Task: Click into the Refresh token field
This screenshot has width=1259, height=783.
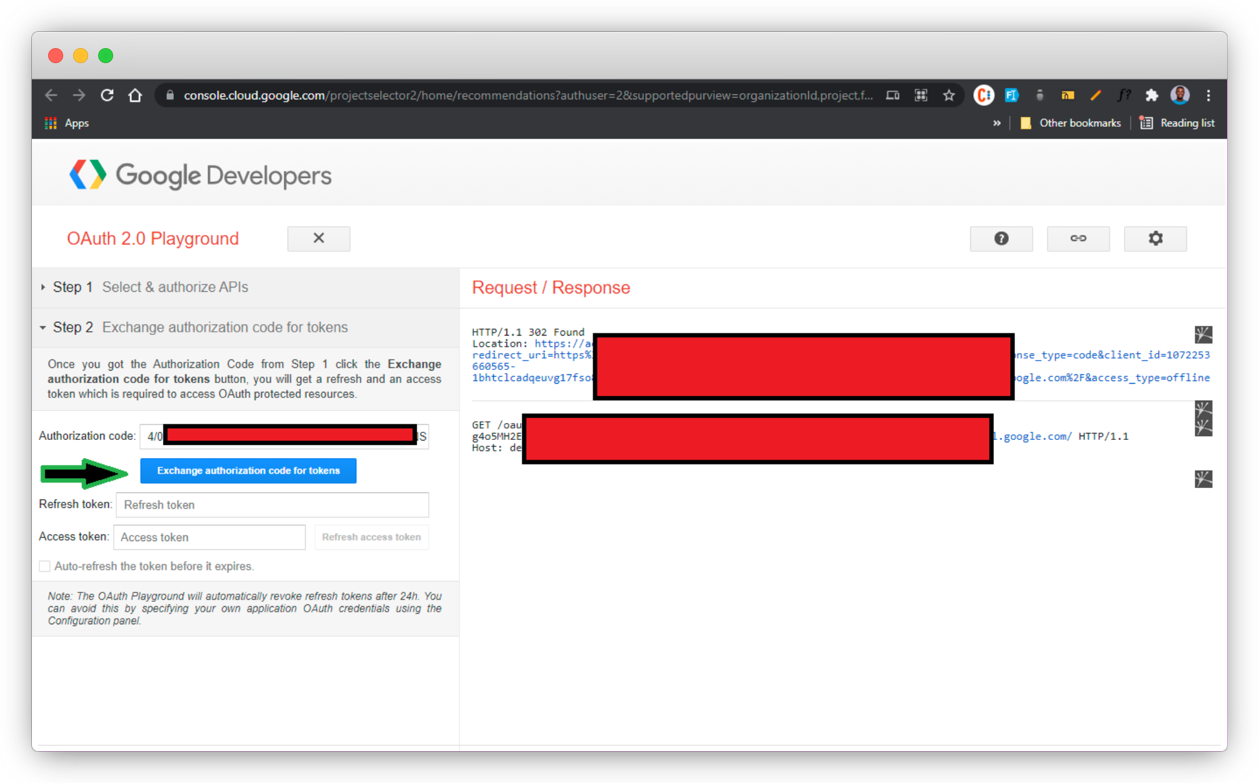Action: [273, 505]
